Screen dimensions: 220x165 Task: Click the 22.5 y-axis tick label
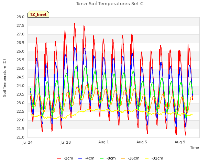pyautogui.click(x=21, y=111)
